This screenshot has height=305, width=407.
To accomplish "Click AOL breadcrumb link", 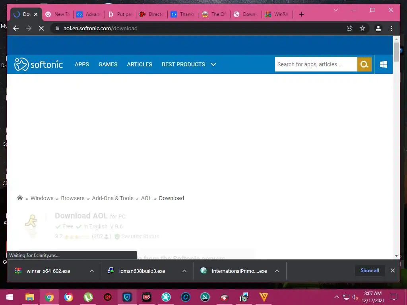I will (x=146, y=198).
